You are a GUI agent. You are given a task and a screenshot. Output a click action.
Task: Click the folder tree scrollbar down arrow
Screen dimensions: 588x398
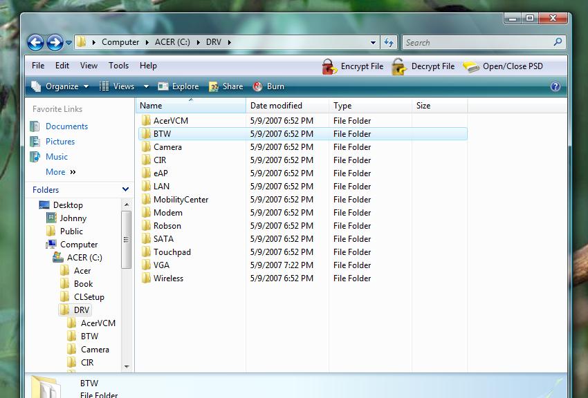click(127, 366)
